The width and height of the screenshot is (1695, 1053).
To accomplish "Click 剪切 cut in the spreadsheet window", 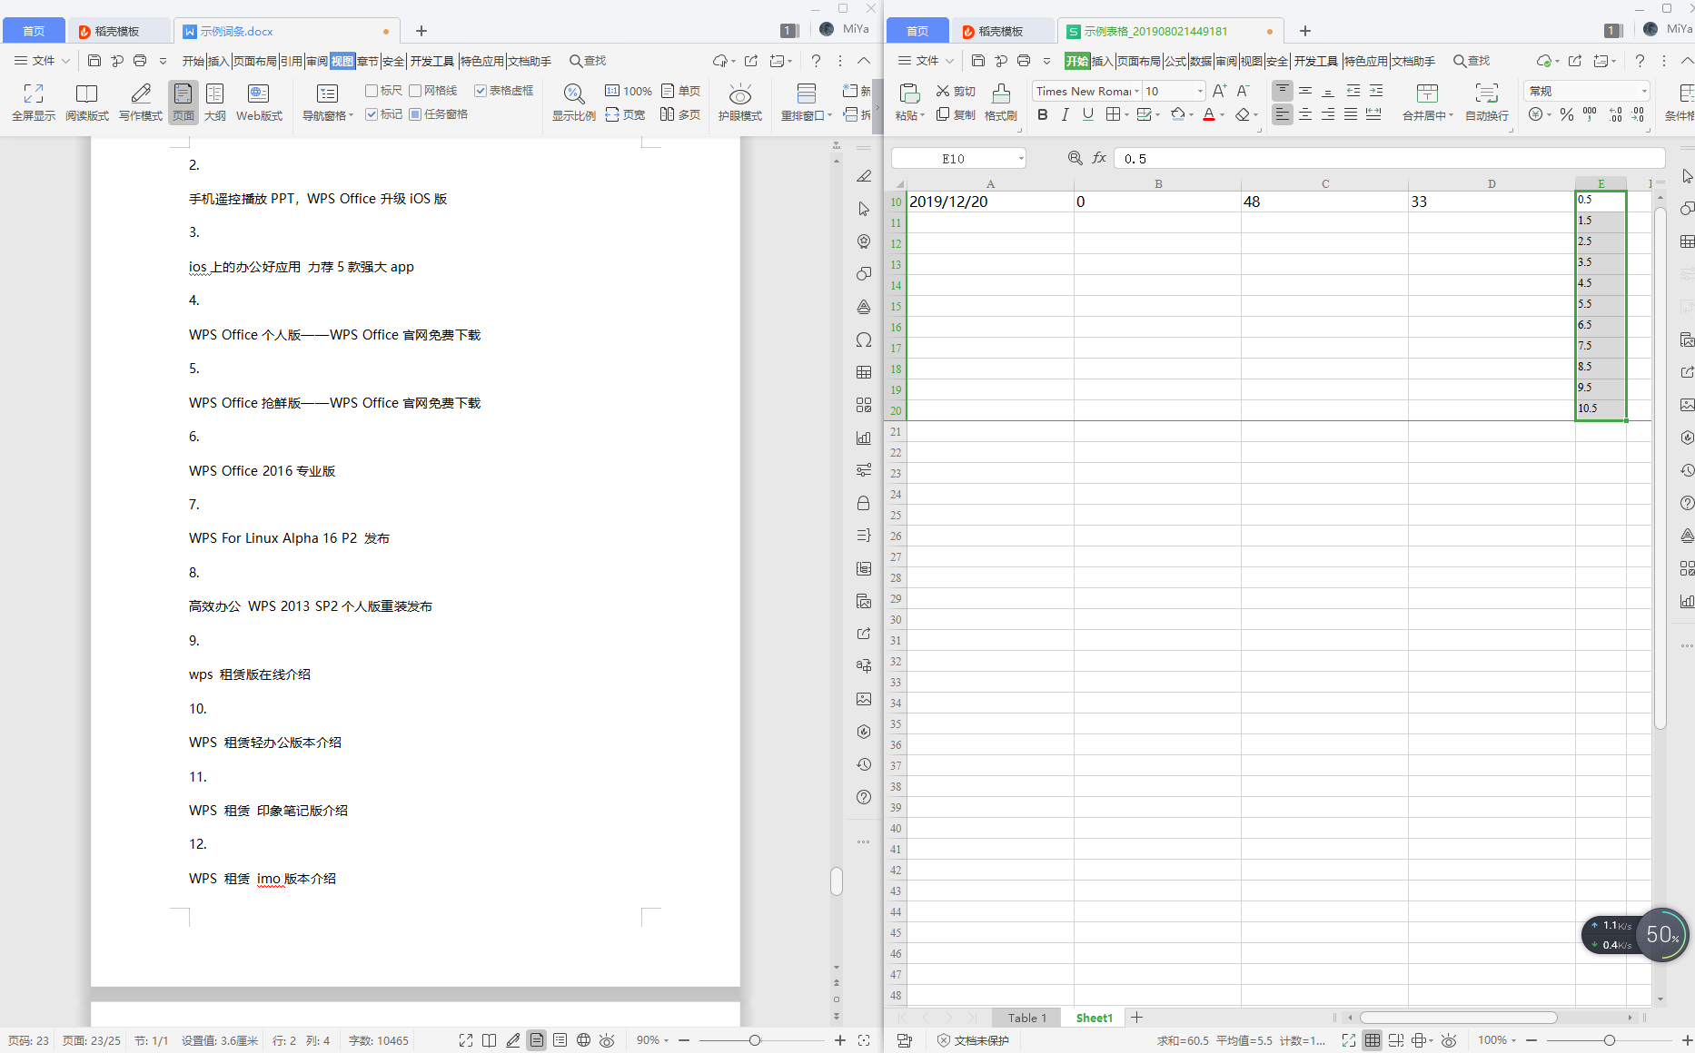I will [x=956, y=91].
